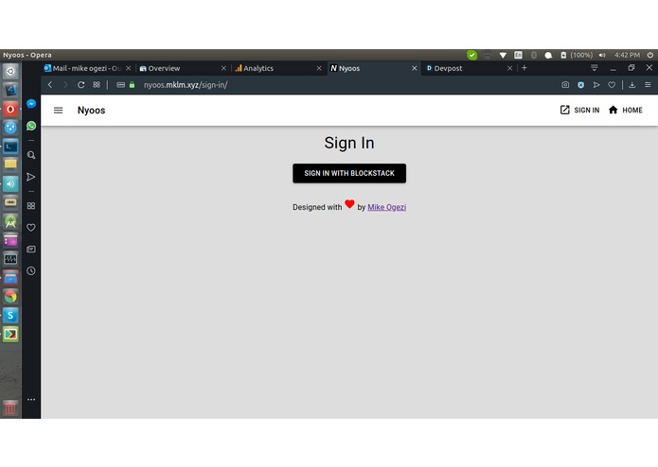
Task: Close the Analytics tab
Action: tap(319, 68)
